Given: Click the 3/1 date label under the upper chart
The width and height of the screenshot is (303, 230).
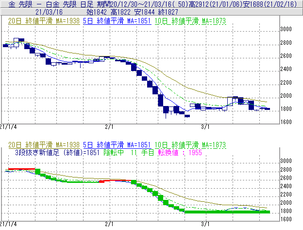Looking at the screenshot, I should [x=205, y=127].
